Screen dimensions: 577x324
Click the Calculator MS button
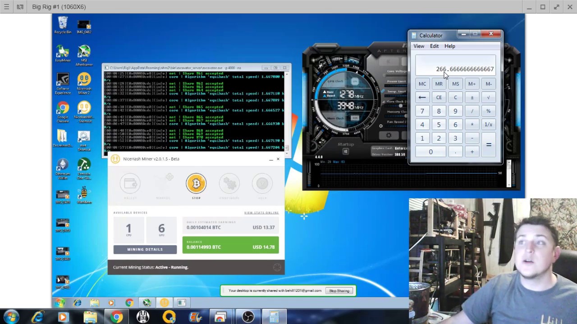coord(455,84)
